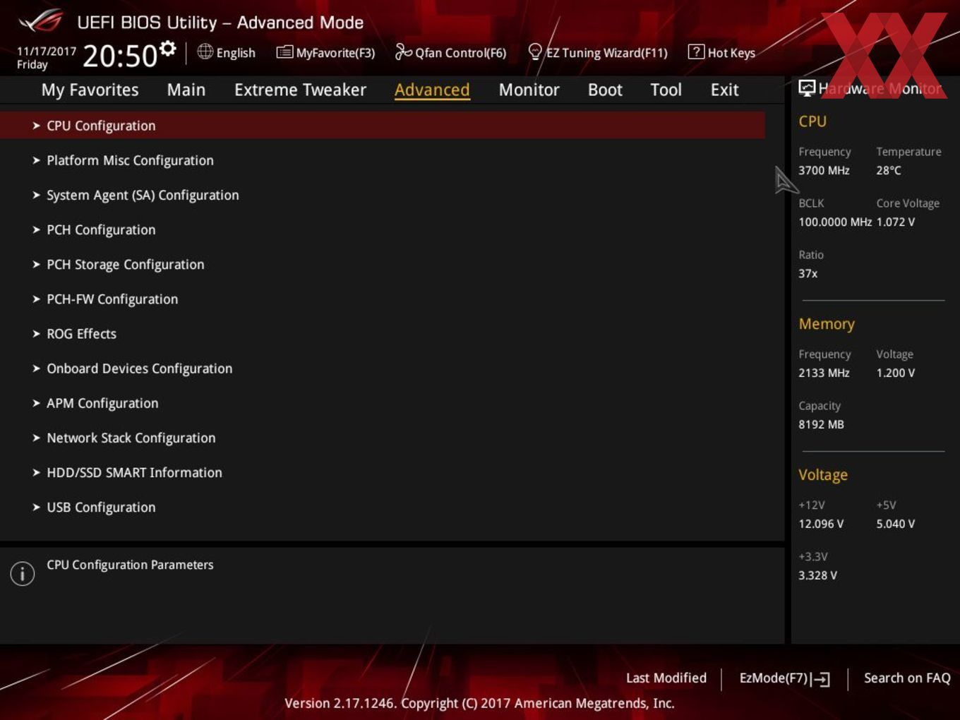Image resolution: width=960 pixels, height=720 pixels.
Task: Expand the PCH-FW Configuration arrow
Action: (36, 299)
